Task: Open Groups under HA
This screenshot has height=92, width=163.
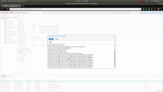Action: click(24, 53)
